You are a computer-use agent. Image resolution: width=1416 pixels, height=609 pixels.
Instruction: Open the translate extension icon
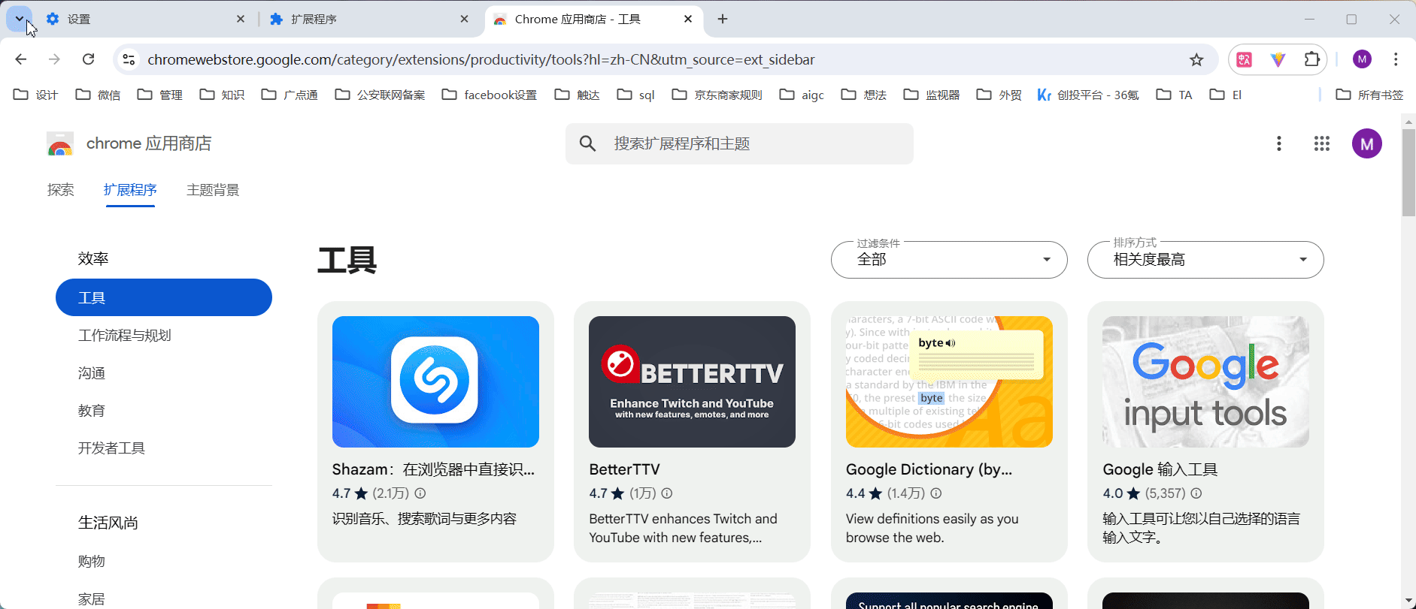(1245, 59)
